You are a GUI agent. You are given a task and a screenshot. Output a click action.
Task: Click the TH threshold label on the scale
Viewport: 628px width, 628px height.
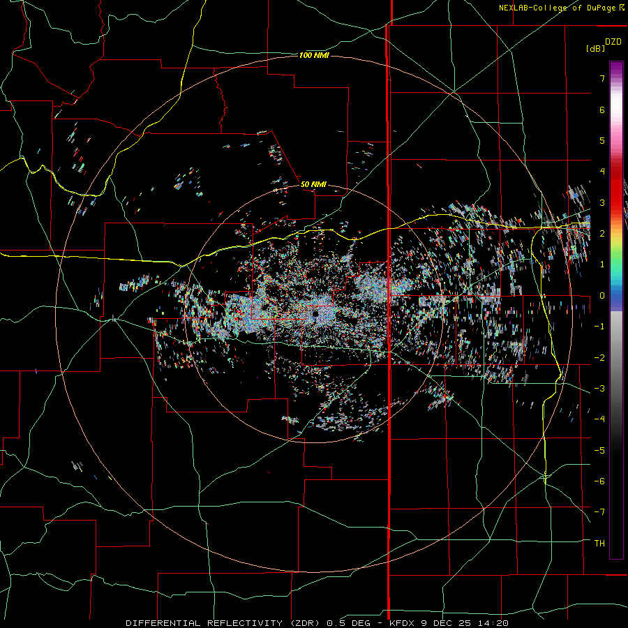(x=599, y=544)
